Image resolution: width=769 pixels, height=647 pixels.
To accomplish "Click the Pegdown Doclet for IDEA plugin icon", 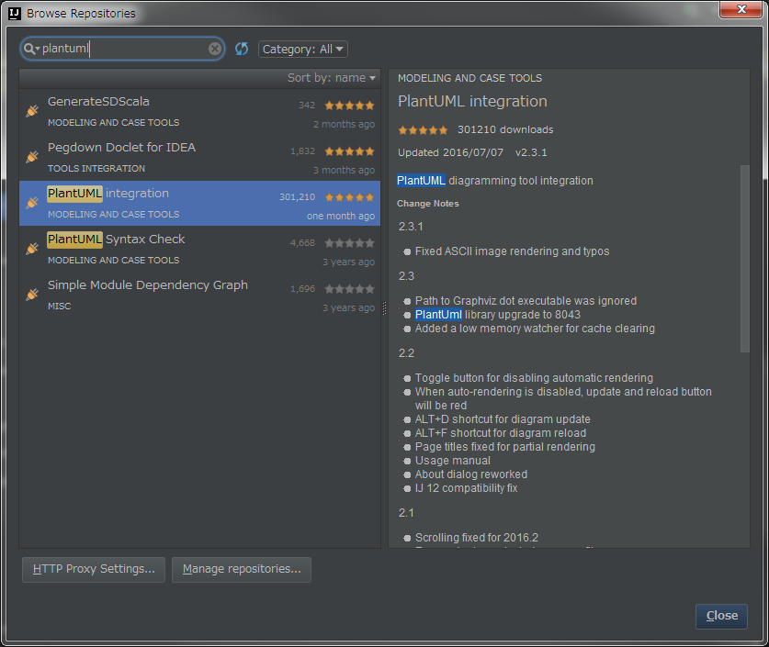I will pyautogui.click(x=31, y=156).
